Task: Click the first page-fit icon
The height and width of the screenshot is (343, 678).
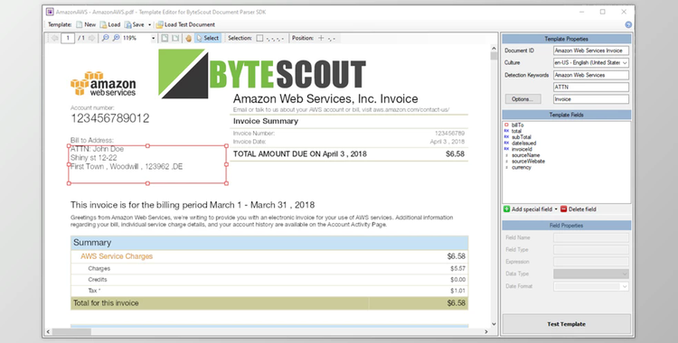Action: click(x=165, y=38)
